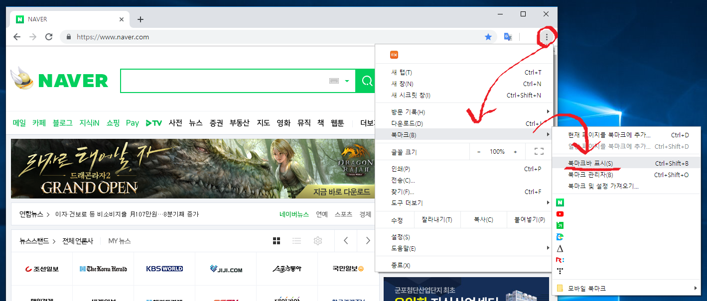Select 인쇄(P) menu item
This screenshot has width=707, height=301.
pos(464,169)
